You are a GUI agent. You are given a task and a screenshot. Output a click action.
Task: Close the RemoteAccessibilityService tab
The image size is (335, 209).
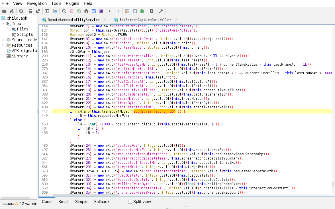(105, 20)
